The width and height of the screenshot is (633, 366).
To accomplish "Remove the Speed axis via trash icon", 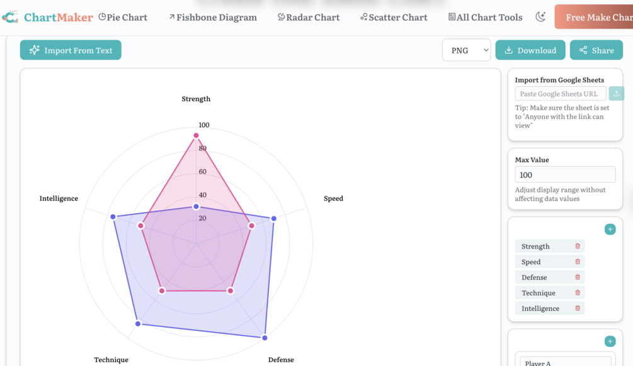I will (x=578, y=262).
